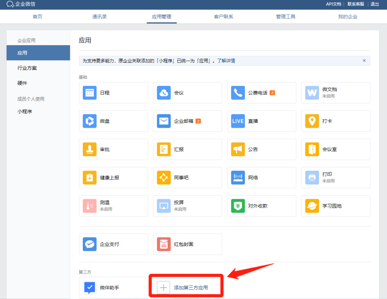Viewport: 387px width, 299px height.
Task: Open the 会议 cloud meeting icon
Action: tap(164, 93)
